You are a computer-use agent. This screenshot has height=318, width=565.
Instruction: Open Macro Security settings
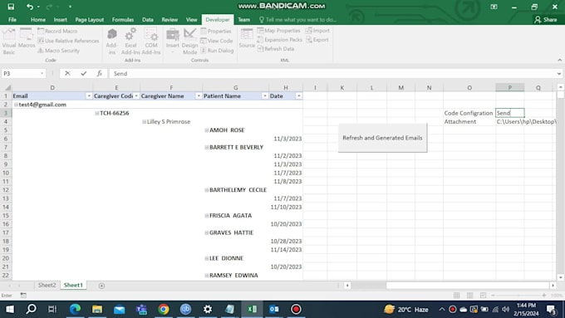[58, 51]
